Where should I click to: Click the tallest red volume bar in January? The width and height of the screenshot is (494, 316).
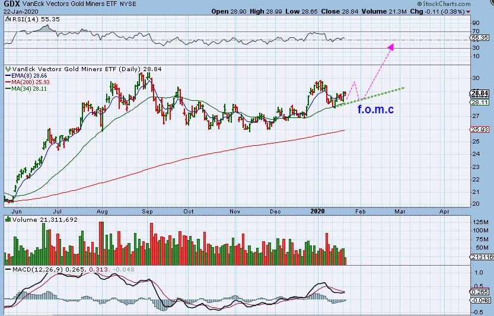(327, 249)
